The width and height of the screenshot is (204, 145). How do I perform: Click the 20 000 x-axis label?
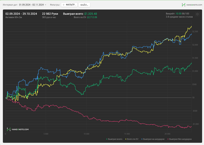pyautogui.click(x=167, y=134)
